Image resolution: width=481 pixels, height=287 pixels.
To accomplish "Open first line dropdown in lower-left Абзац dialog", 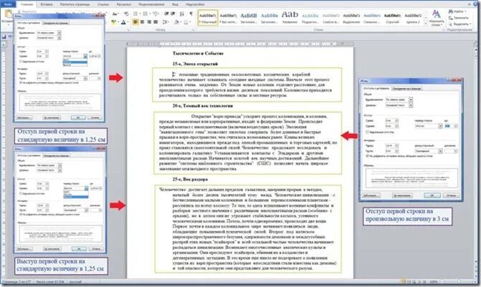I will [86, 188].
